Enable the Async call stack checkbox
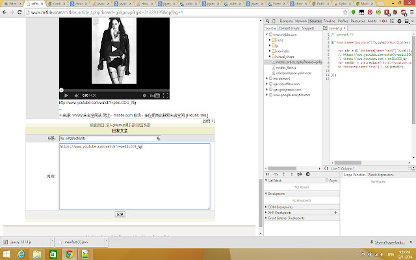 coord(327,180)
